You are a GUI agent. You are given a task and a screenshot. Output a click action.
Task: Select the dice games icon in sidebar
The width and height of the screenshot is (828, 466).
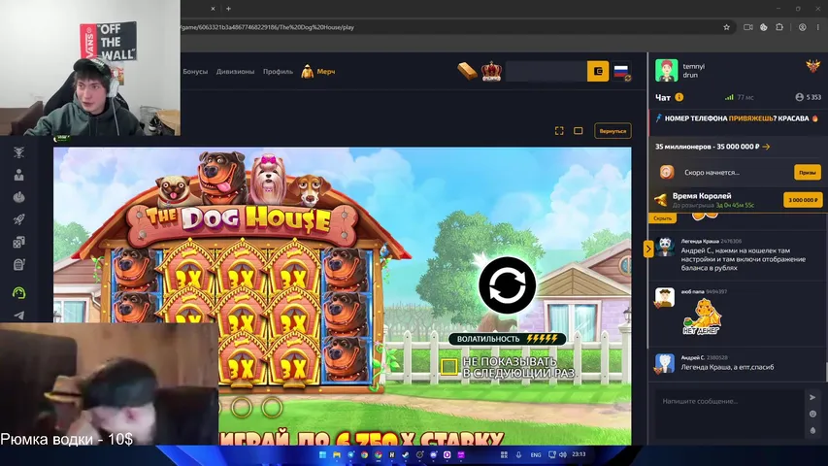point(19,243)
